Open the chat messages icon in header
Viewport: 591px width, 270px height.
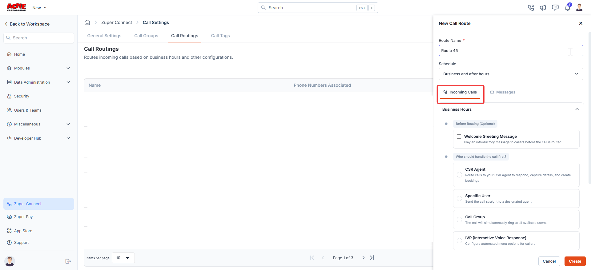click(555, 8)
